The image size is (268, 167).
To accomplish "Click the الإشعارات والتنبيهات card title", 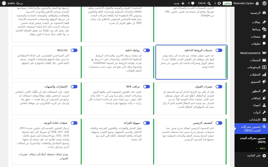I will coord(56,87).
